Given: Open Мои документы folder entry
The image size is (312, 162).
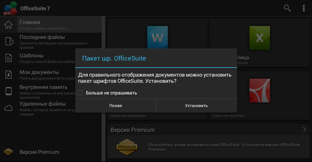Looking at the screenshot, I should click(x=39, y=72).
